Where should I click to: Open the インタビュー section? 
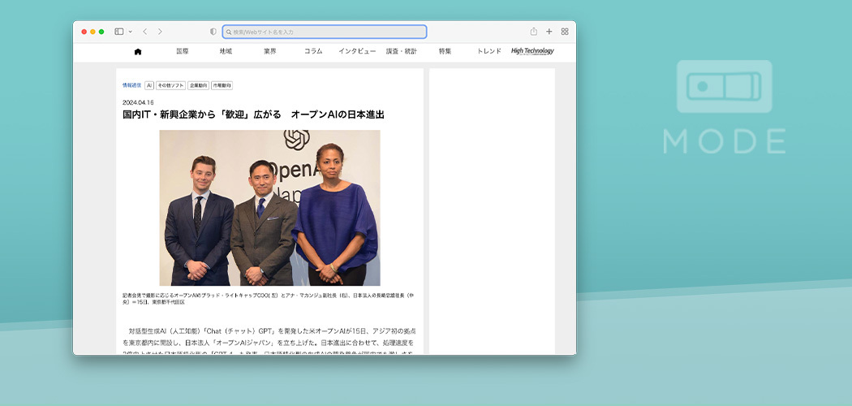tap(357, 51)
